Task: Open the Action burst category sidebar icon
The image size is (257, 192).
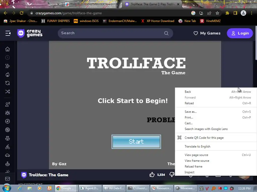Action: click(8, 113)
